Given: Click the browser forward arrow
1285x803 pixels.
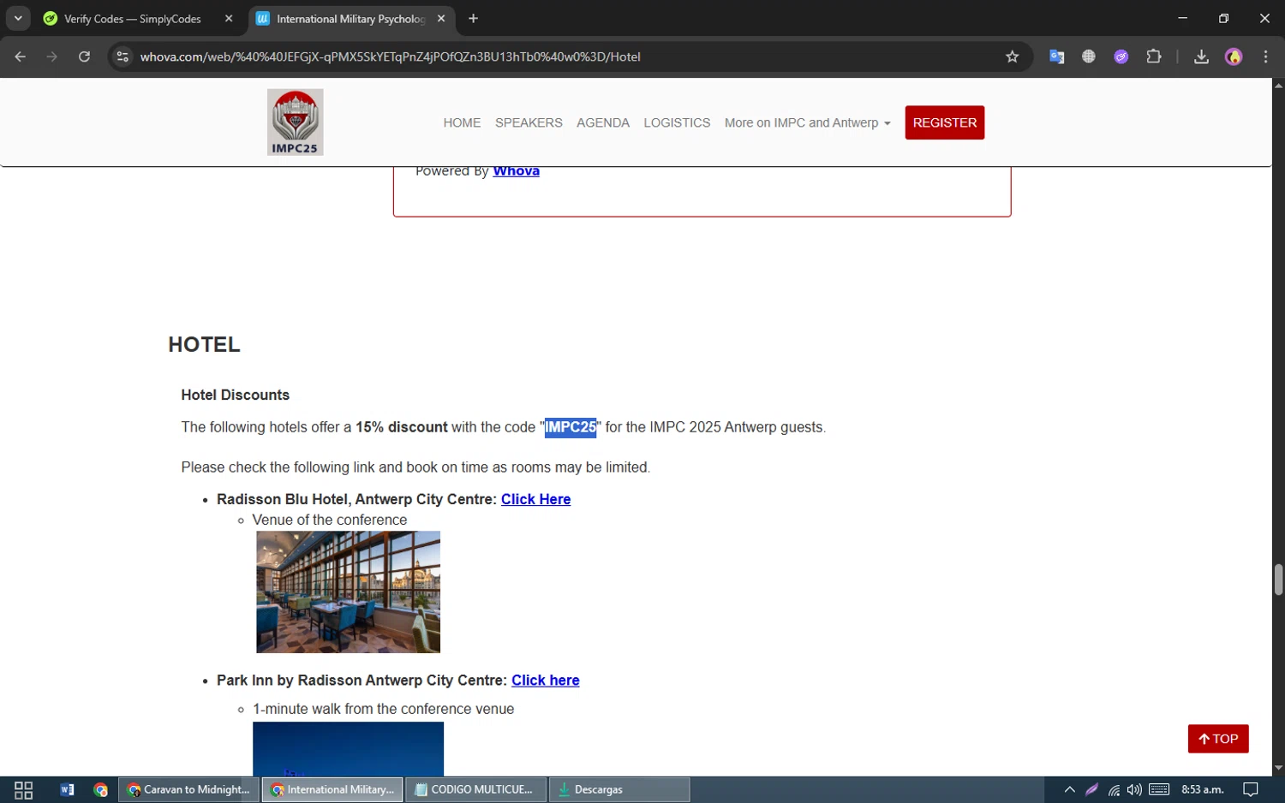Looking at the screenshot, I should tap(52, 57).
